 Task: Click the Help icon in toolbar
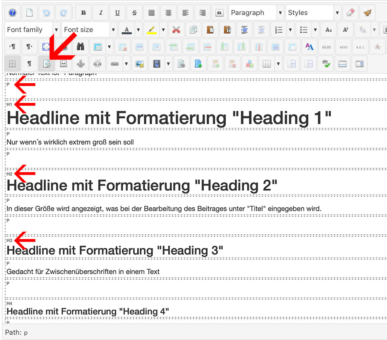[12, 13]
